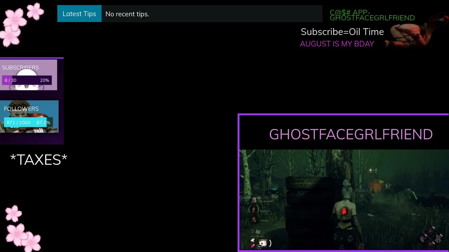449x252 pixels.
Task: Click the green C@$# APP handle text
Action: [372, 15]
